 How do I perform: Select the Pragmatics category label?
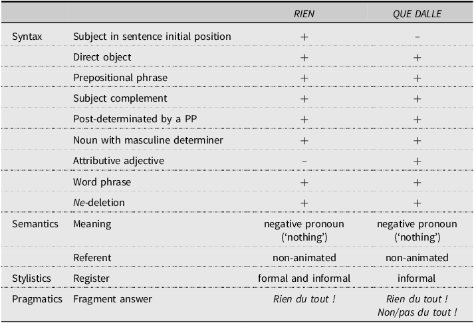[x=37, y=299]
